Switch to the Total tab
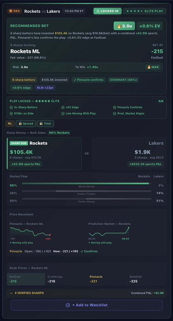 pos(45,123)
